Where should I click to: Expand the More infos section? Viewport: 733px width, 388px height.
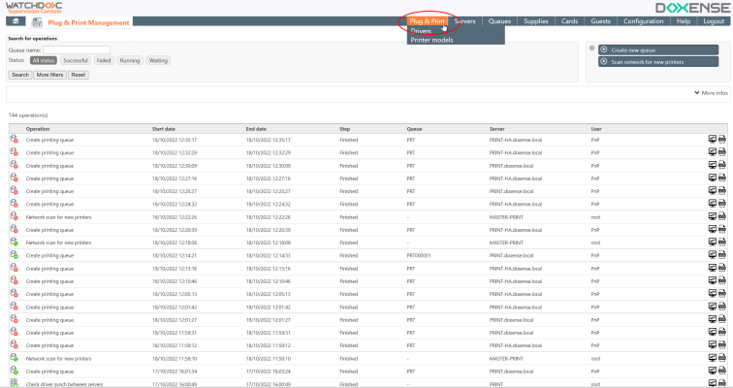pyautogui.click(x=711, y=93)
